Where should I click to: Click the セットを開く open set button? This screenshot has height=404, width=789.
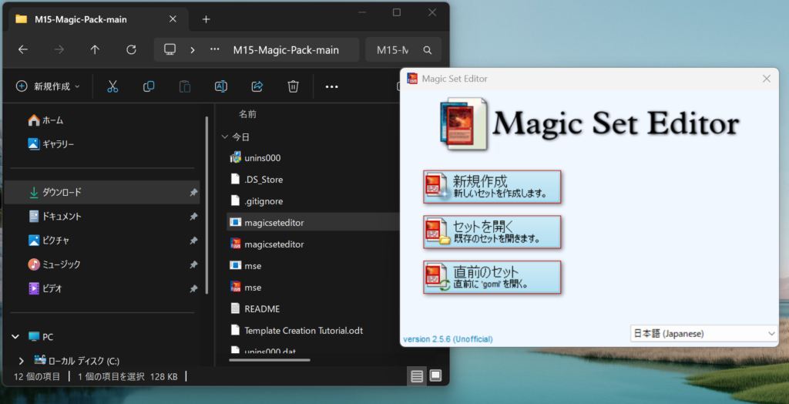pyautogui.click(x=492, y=232)
